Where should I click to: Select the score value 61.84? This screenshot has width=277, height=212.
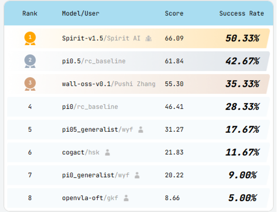pos(174,61)
